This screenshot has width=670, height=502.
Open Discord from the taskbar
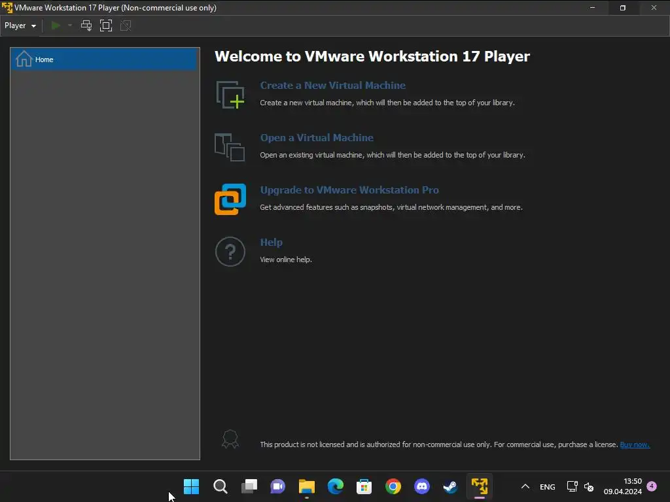click(x=422, y=486)
